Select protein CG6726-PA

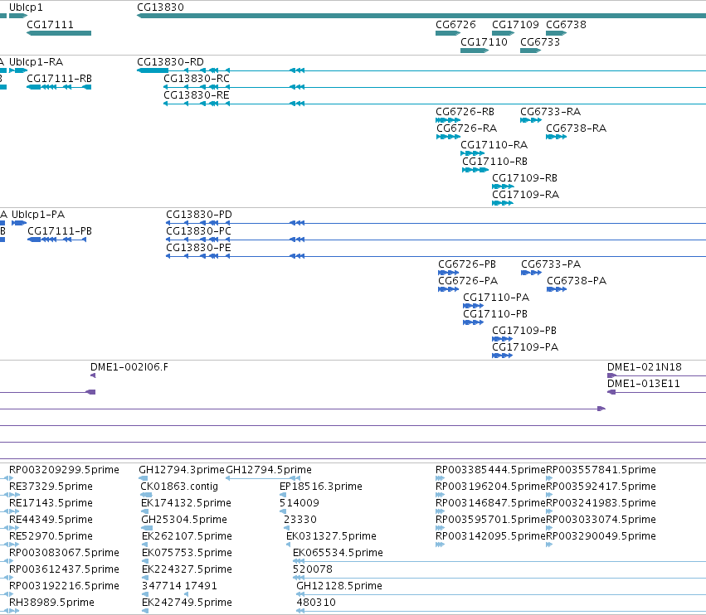468,280
